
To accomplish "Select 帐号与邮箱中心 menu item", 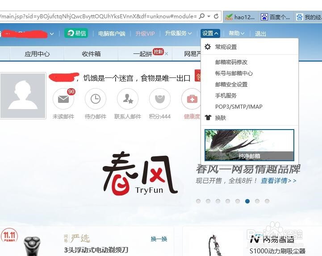I will 234,73.
